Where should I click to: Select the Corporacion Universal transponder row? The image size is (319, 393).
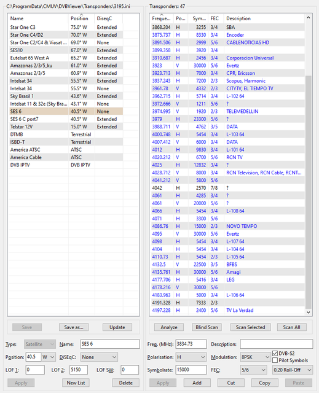227,58
